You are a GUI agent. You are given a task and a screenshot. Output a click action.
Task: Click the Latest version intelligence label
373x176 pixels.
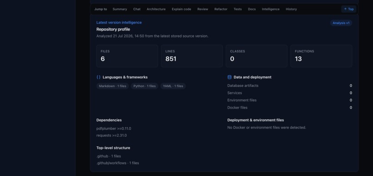[x=119, y=23]
